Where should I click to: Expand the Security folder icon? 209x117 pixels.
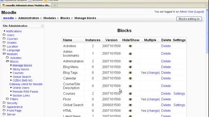click(4, 103)
